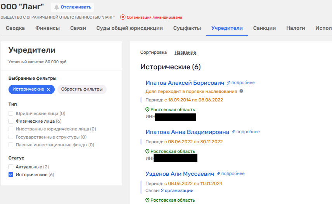Open the Название sorting dropdown
The height and width of the screenshot is (204, 332).
pyautogui.click(x=185, y=53)
